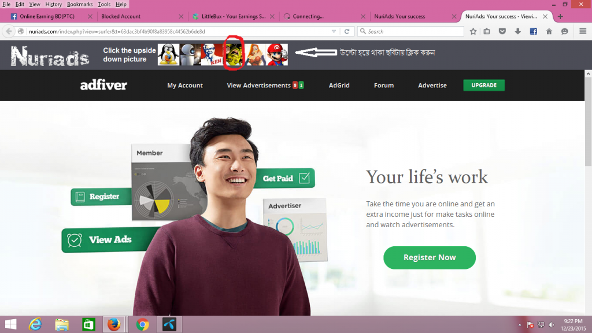Image resolution: width=592 pixels, height=333 pixels.
Task: Switch to the Blocked Account tab
Action: pos(136,16)
